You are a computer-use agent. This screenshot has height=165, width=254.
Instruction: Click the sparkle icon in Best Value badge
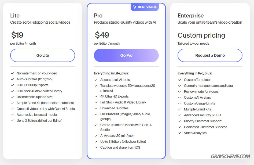(135, 7)
